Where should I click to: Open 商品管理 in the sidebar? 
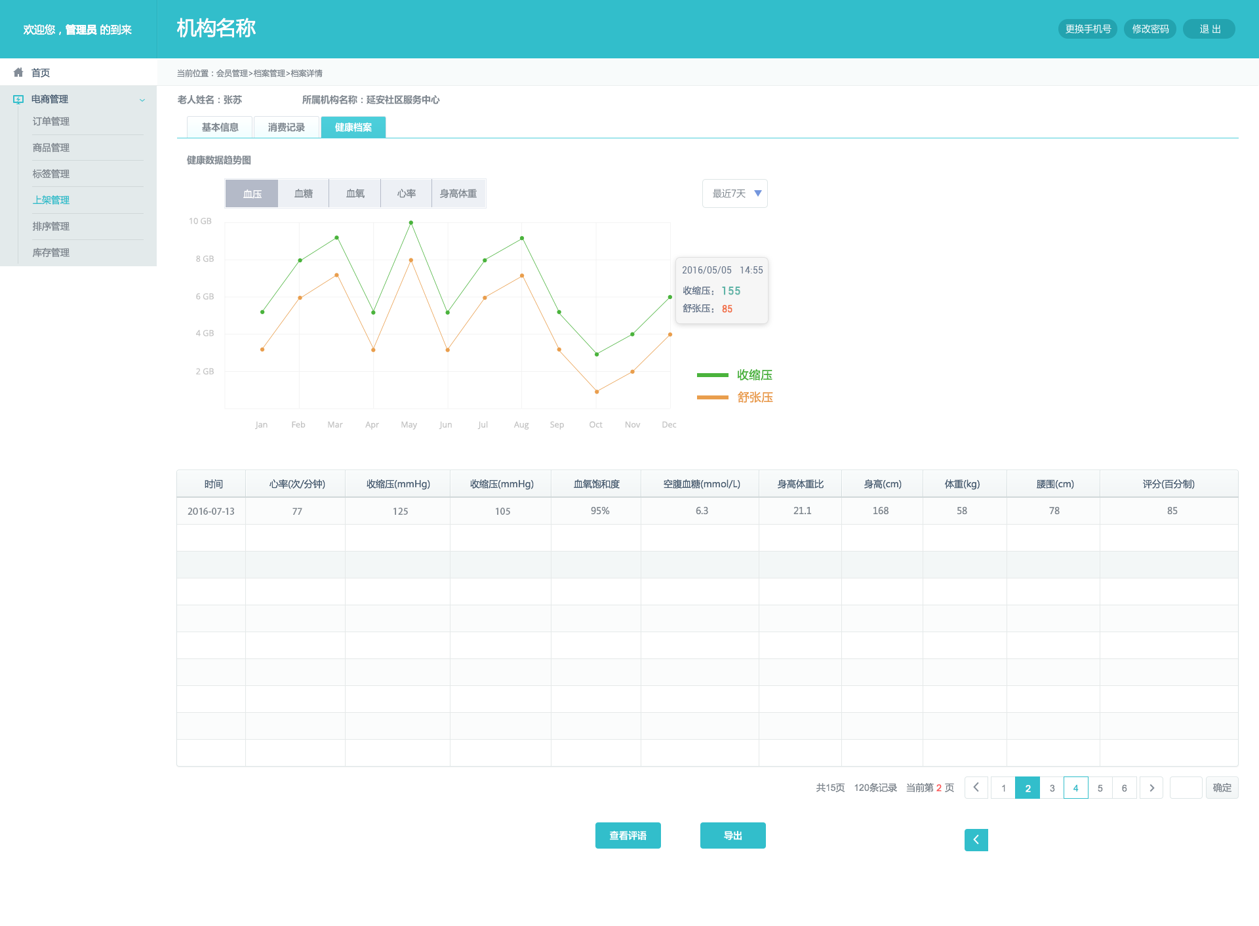point(51,148)
